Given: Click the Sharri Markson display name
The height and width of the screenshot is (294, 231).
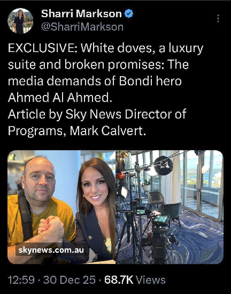Looking at the screenshot, I should click(x=81, y=14).
